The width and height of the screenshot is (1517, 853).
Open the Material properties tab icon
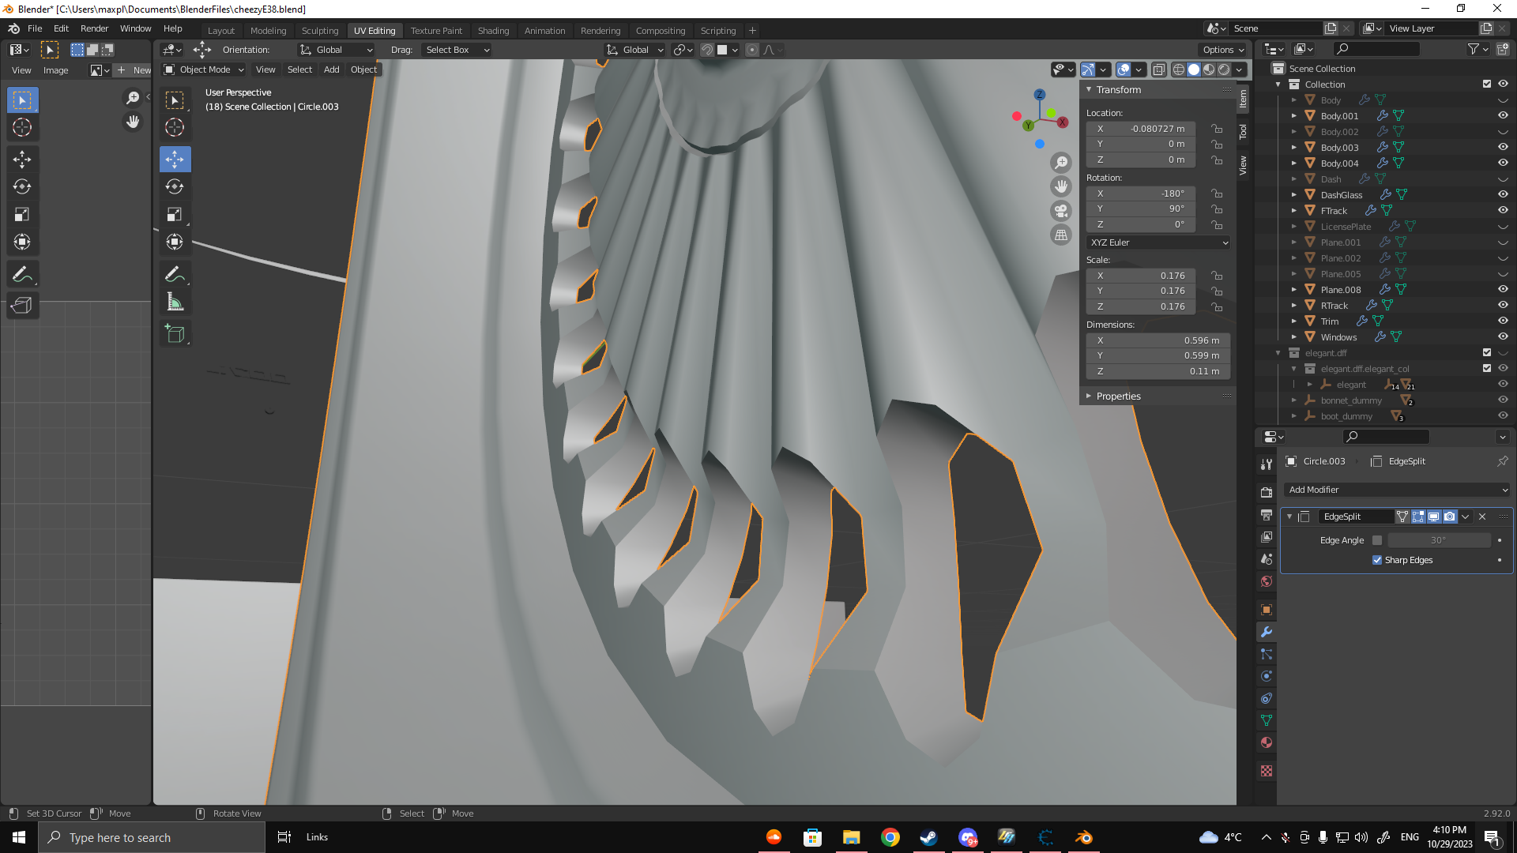[1267, 742]
